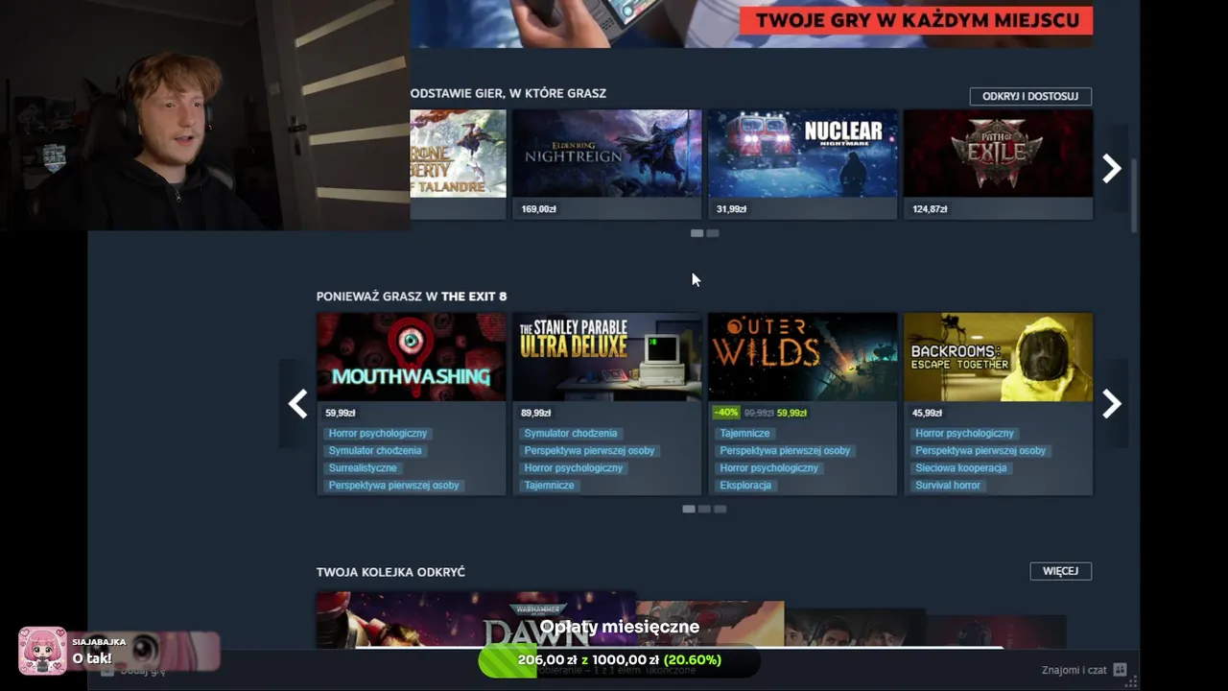The height and width of the screenshot is (691, 1228).
Task: Click Backrooms' Perspektywa pierwszej osoby tag
Action: pos(980,451)
